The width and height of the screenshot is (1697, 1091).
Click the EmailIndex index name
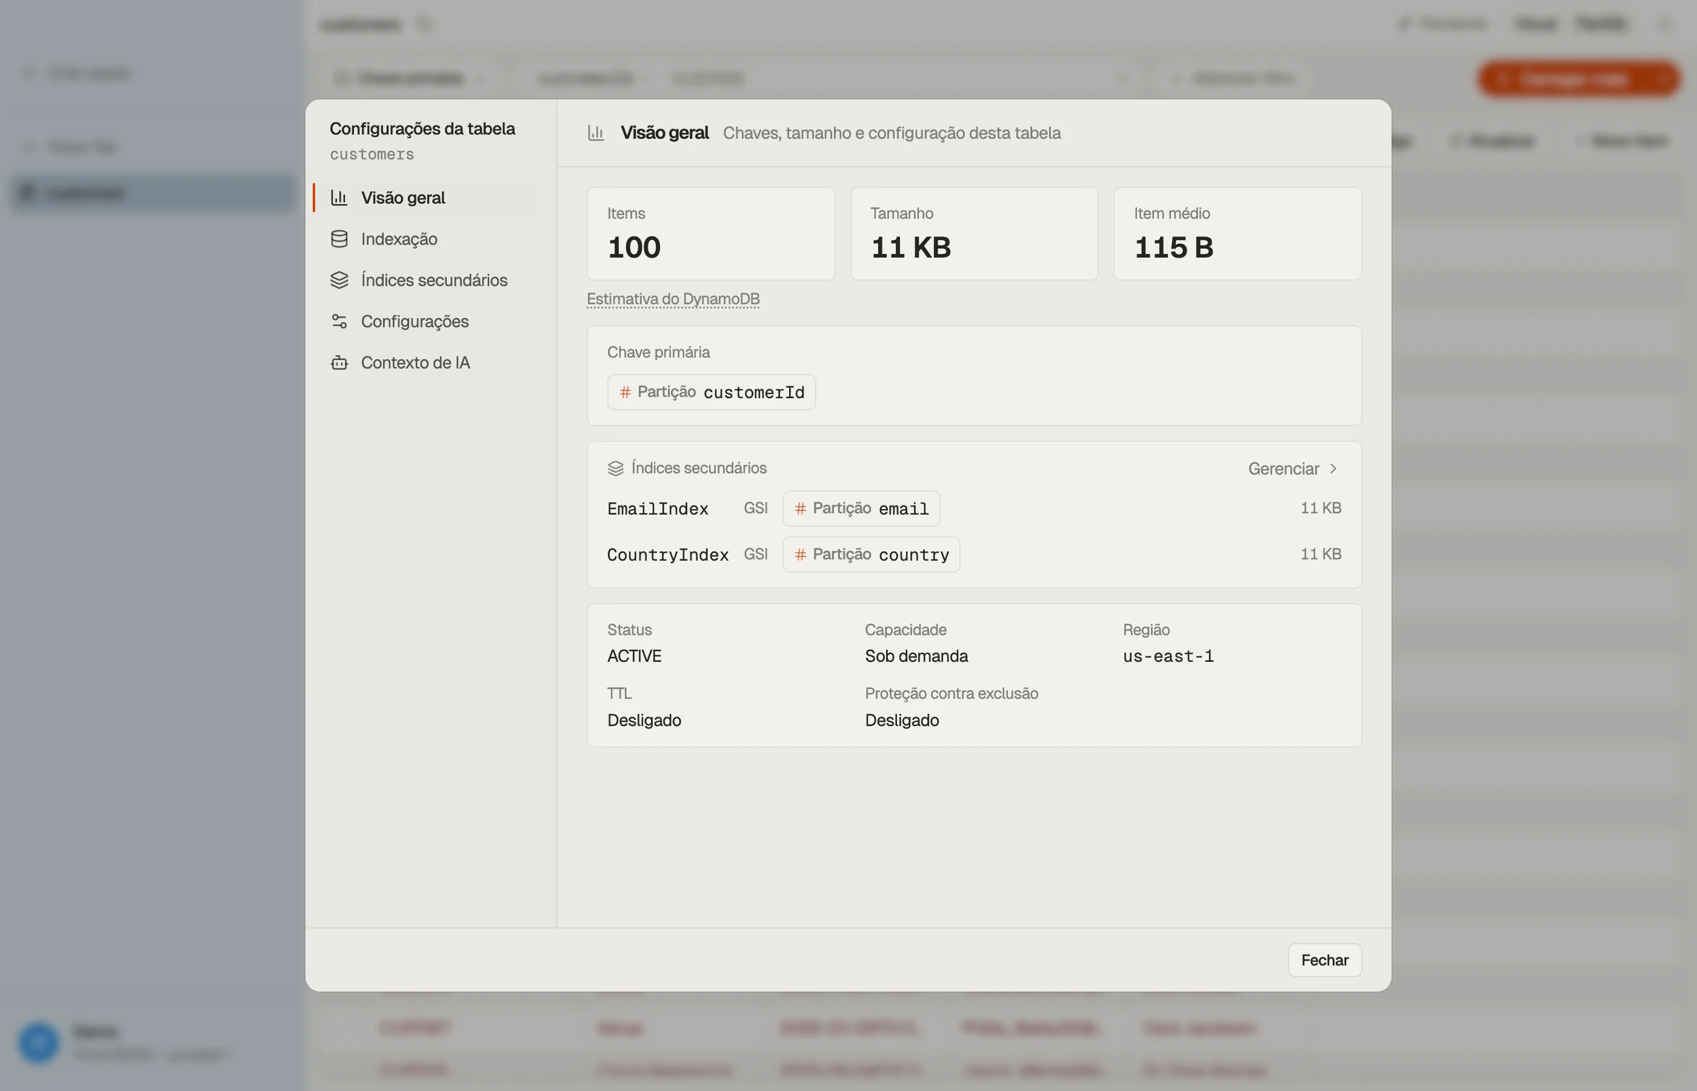coord(657,509)
